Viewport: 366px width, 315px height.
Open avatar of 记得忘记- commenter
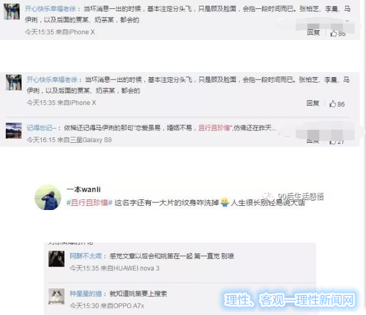click(x=14, y=130)
